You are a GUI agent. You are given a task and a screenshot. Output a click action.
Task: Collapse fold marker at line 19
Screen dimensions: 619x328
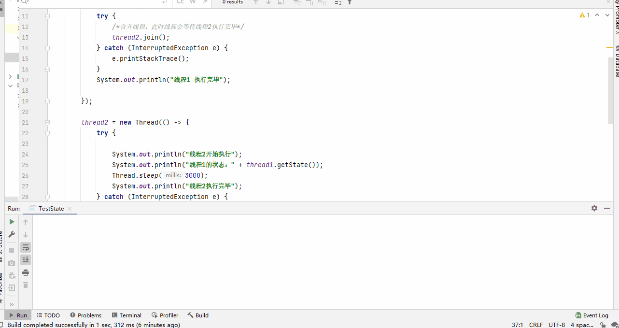[x=47, y=101]
